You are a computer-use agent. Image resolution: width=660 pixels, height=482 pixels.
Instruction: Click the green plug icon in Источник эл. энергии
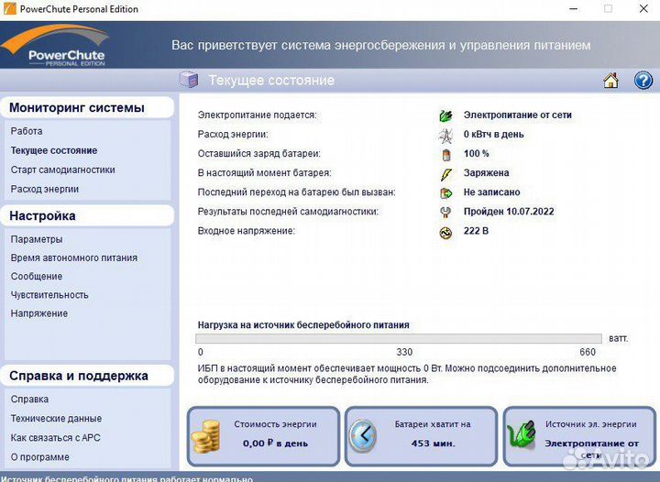coord(522,435)
